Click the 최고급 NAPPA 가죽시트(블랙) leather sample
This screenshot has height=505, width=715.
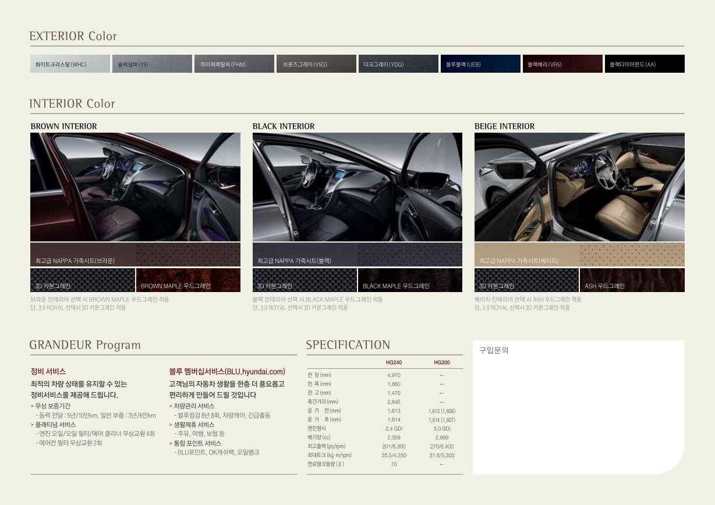[357, 255]
